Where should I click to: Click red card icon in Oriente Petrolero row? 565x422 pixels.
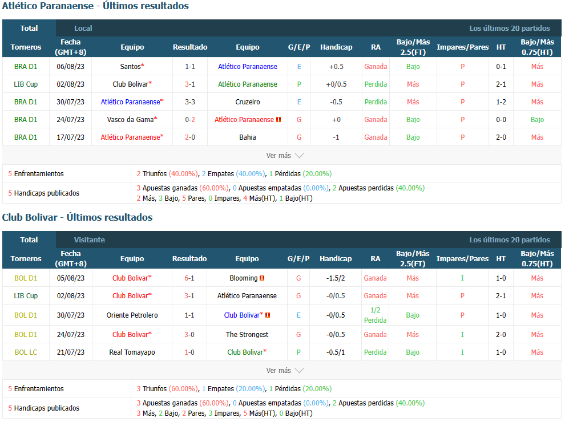[268, 315]
